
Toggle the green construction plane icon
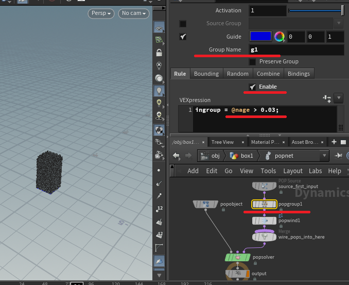tap(159, 40)
